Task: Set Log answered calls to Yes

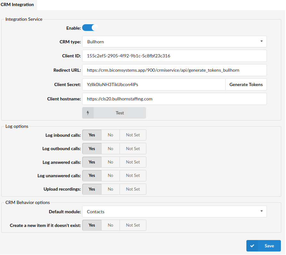Action: [x=92, y=162]
